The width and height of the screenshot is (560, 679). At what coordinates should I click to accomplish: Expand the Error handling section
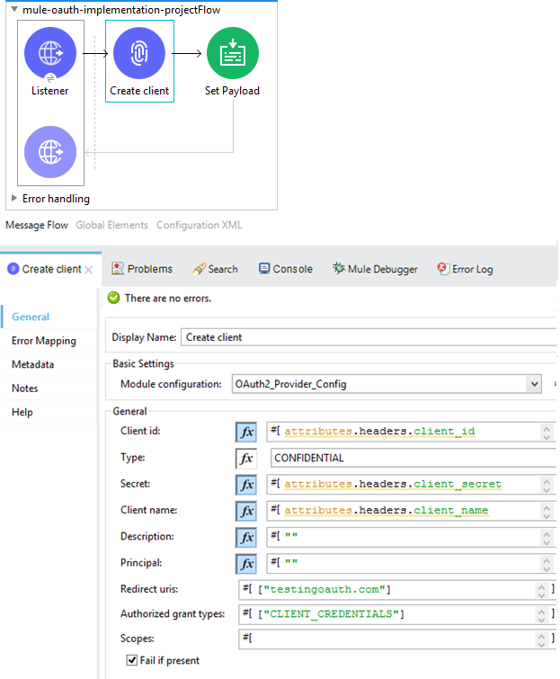tap(14, 199)
